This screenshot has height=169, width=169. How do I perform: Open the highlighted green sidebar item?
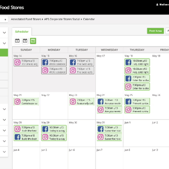(x=4, y=53)
